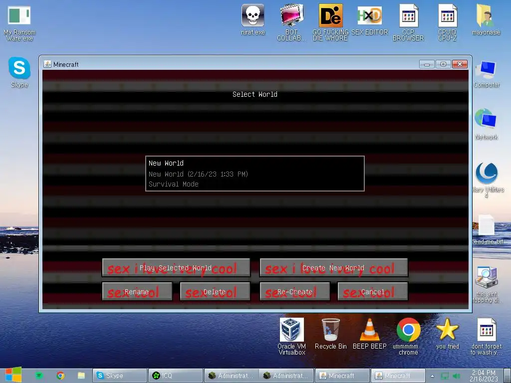Open File Explorer from the taskbar
This screenshot has width=511, height=383.
click(x=81, y=376)
